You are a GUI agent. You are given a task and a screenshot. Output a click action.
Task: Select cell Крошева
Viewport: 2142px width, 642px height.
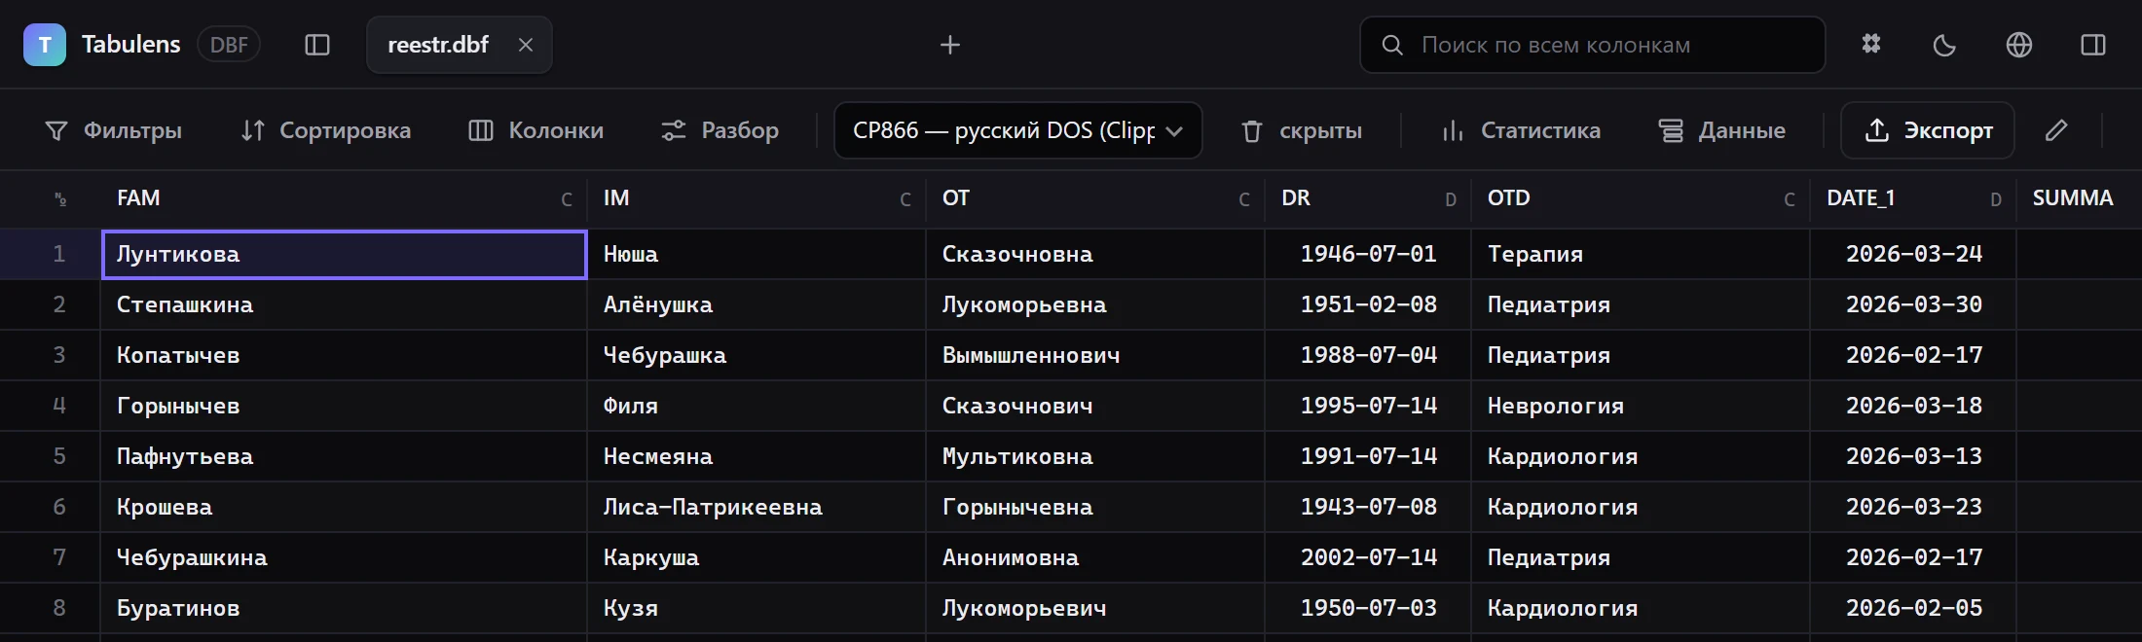(344, 507)
